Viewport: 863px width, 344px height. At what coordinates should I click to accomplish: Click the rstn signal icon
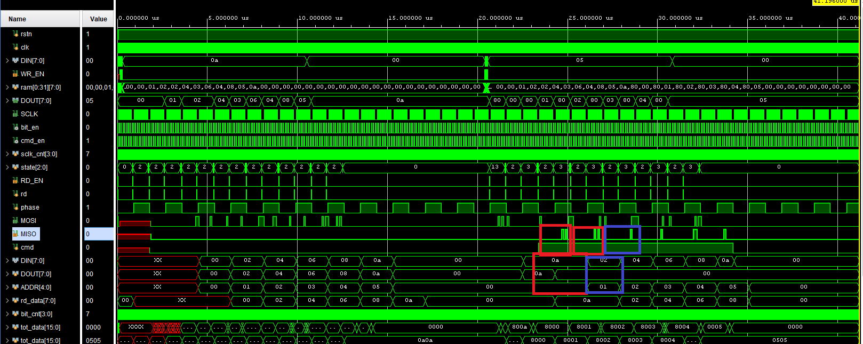pos(15,34)
